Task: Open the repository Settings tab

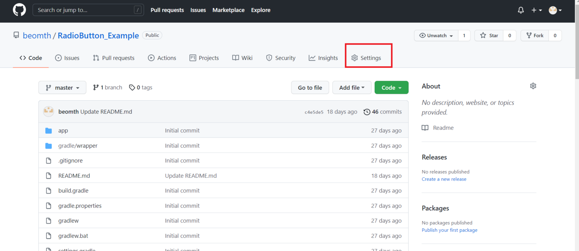Action: (366, 58)
